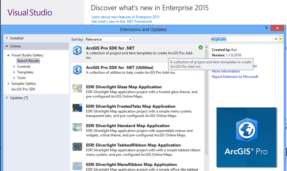Click the ArcGIS Pro SDK for .NET globe icon
287x171 pixels.
pos(77,50)
